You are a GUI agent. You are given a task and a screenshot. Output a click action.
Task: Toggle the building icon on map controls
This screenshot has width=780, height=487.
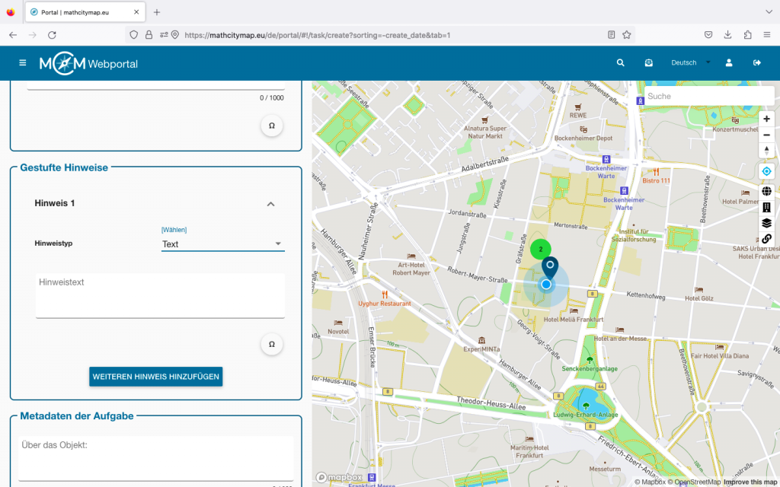[x=766, y=207]
